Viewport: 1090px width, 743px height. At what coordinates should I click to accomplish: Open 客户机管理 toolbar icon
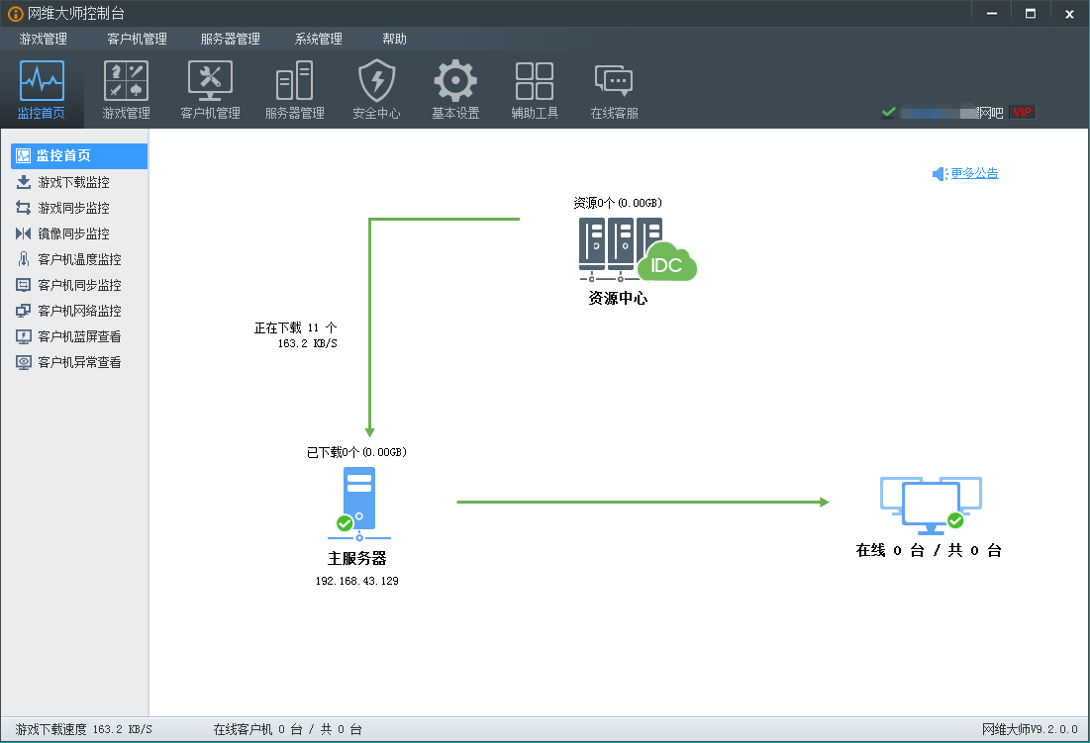point(210,90)
